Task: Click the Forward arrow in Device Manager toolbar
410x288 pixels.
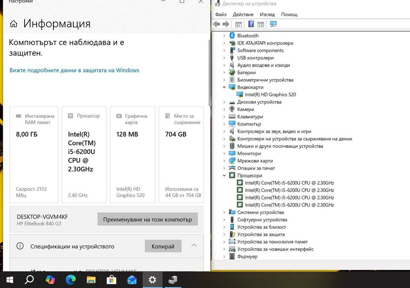Action: [226, 24]
